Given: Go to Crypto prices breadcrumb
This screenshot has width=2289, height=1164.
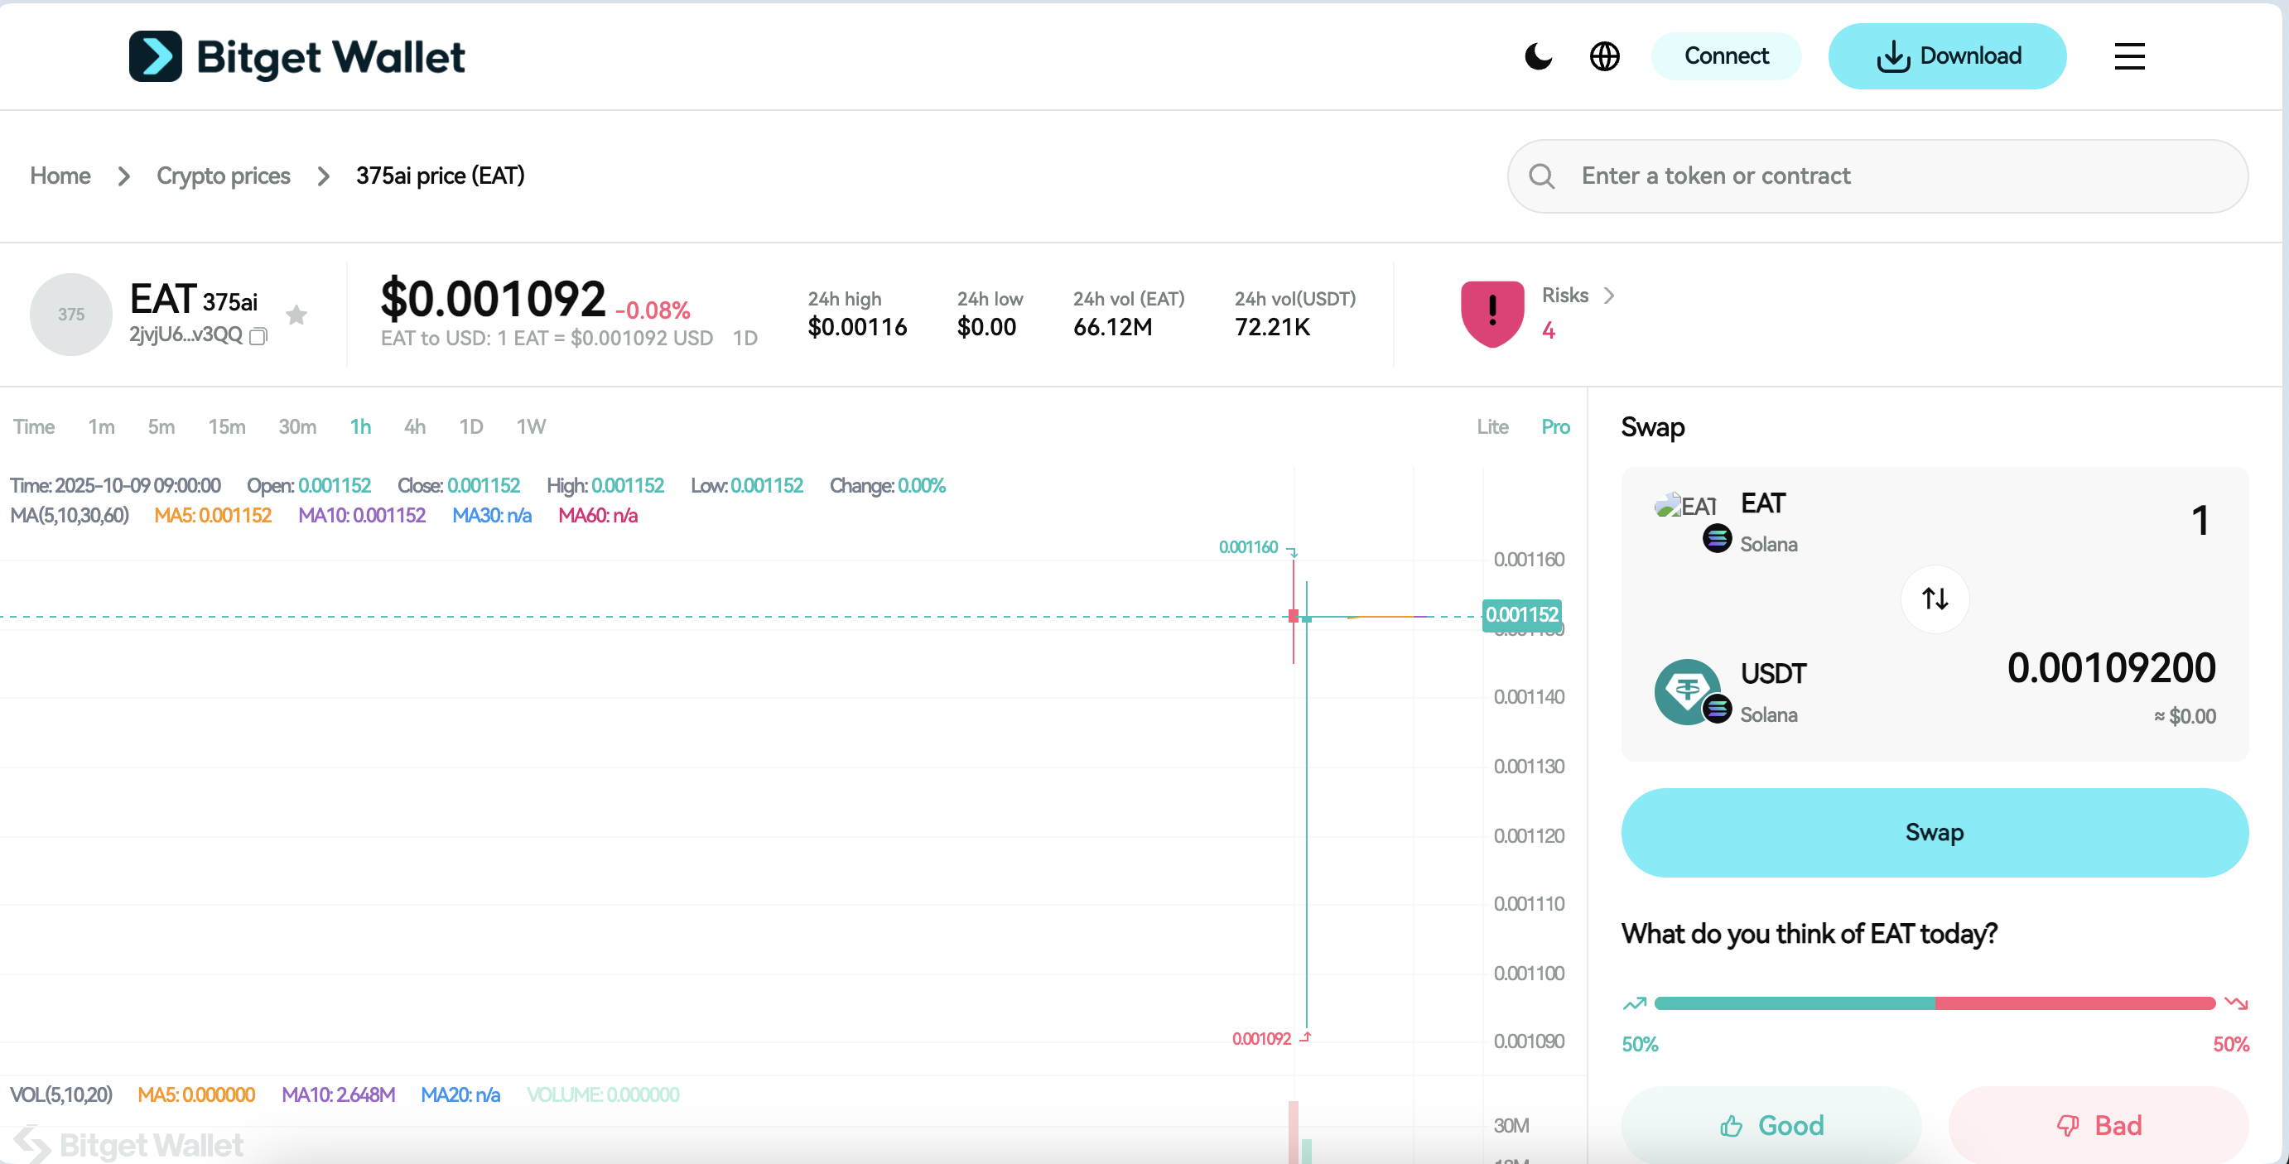Looking at the screenshot, I should click(x=223, y=176).
